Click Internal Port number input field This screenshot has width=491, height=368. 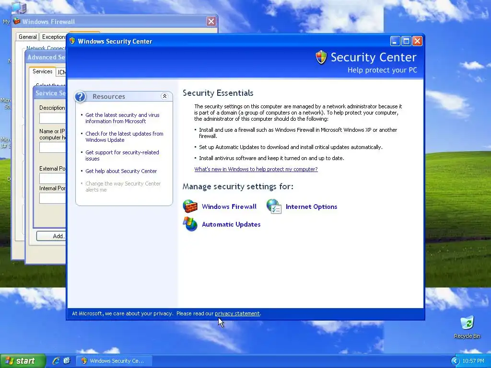(53, 198)
